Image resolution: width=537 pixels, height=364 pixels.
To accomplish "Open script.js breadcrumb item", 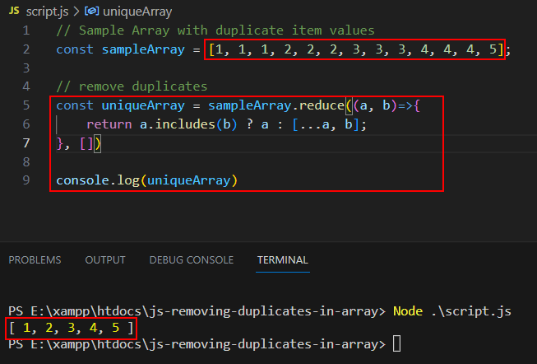I will 47,12.
